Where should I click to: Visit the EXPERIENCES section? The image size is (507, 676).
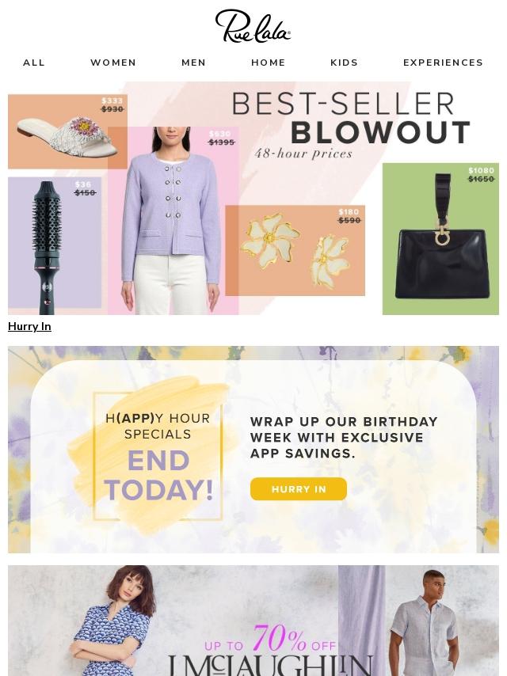(x=443, y=63)
